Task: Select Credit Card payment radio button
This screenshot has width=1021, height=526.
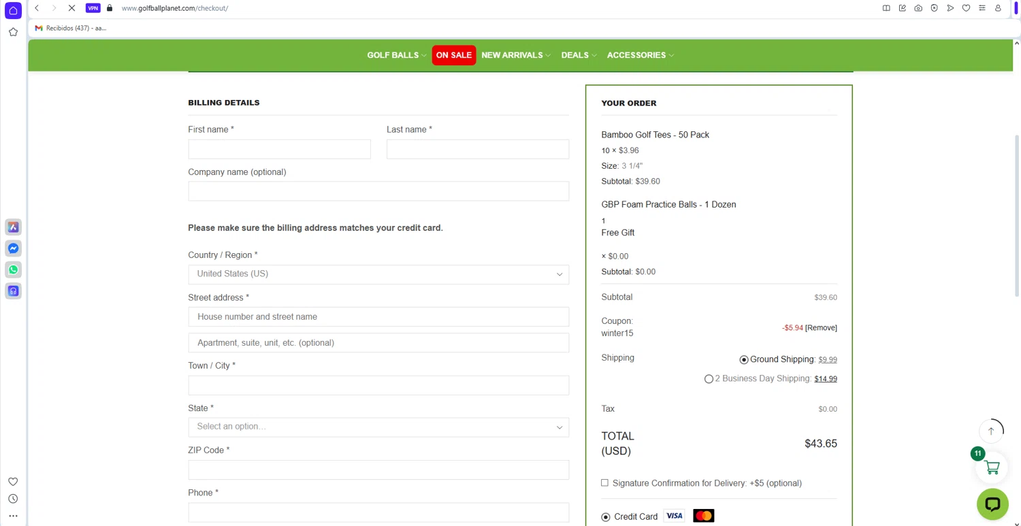Action: coord(606,517)
